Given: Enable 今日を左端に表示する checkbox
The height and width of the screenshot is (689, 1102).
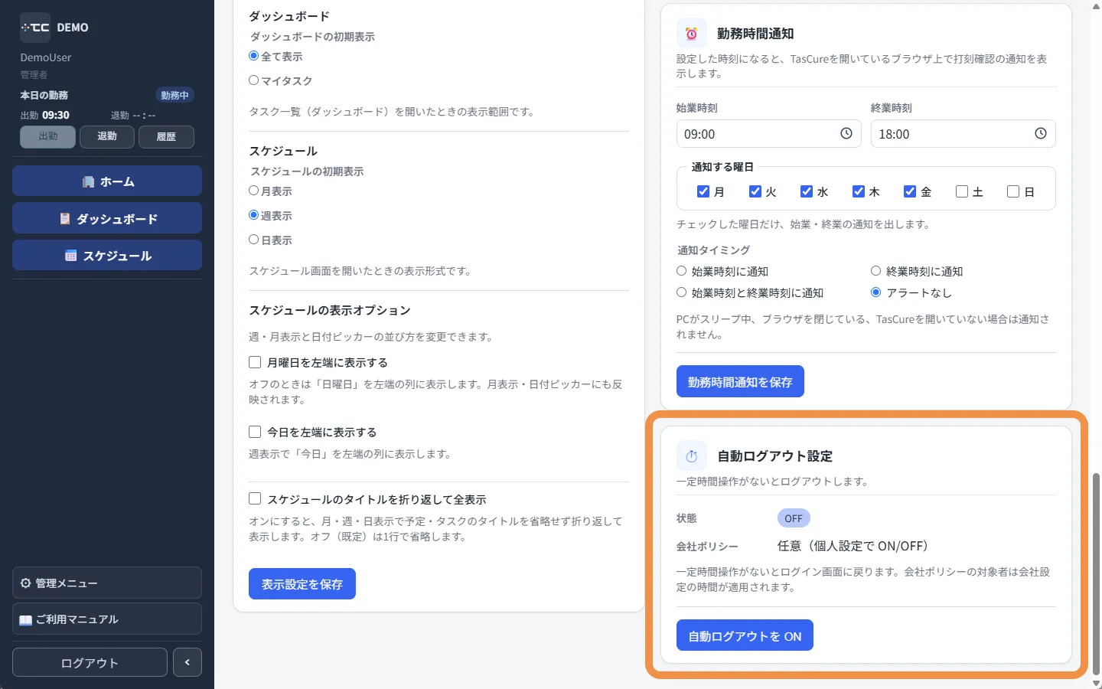Looking at the screenshot, I should click(x=255, y=432).
